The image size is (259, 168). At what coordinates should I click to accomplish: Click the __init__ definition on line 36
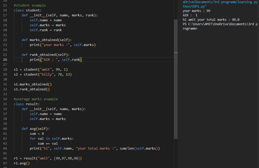(x=54, y=109)
